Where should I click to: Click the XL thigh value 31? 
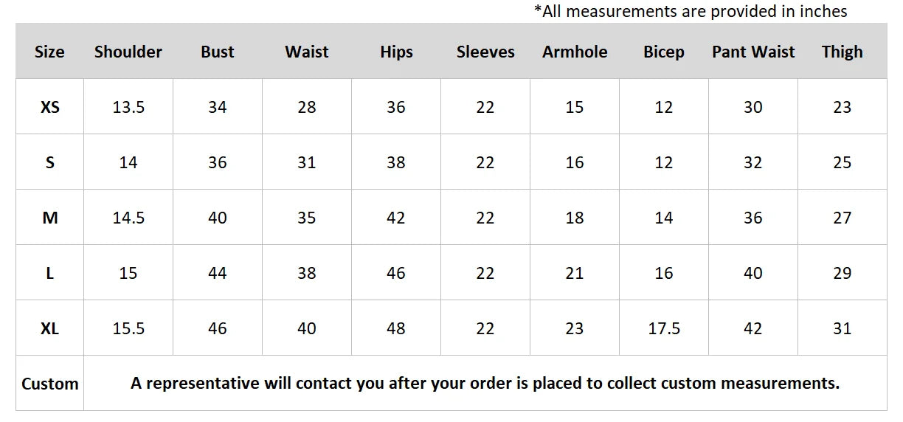coord(843,328)
